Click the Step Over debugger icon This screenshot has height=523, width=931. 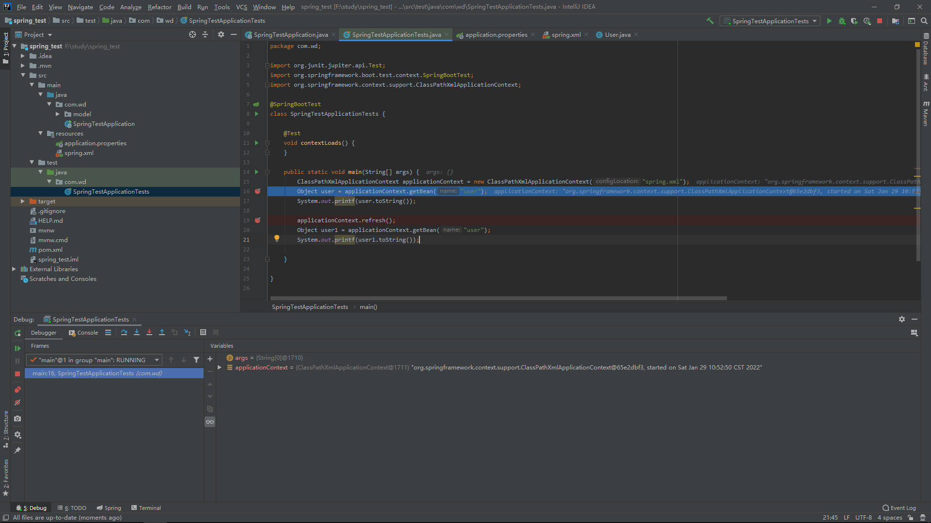[124, 332]
